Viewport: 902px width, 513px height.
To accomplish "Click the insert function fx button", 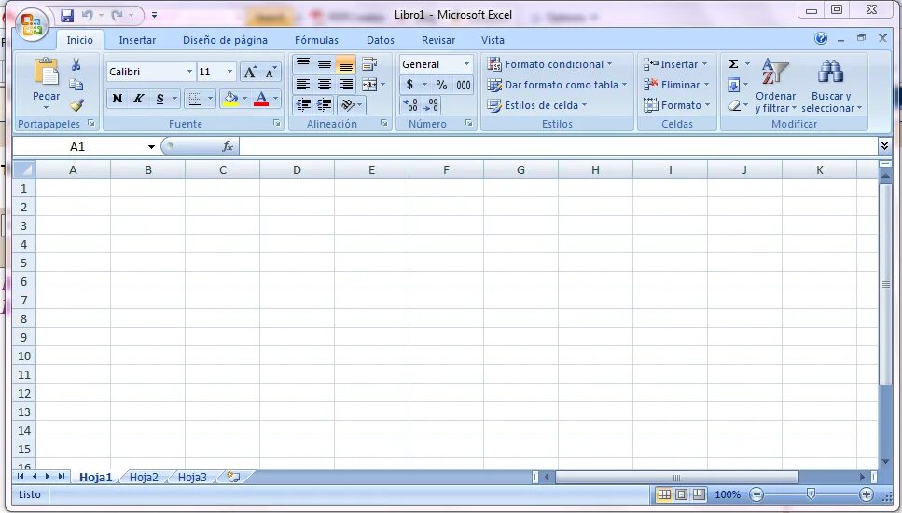I will (x=228, y=146).
